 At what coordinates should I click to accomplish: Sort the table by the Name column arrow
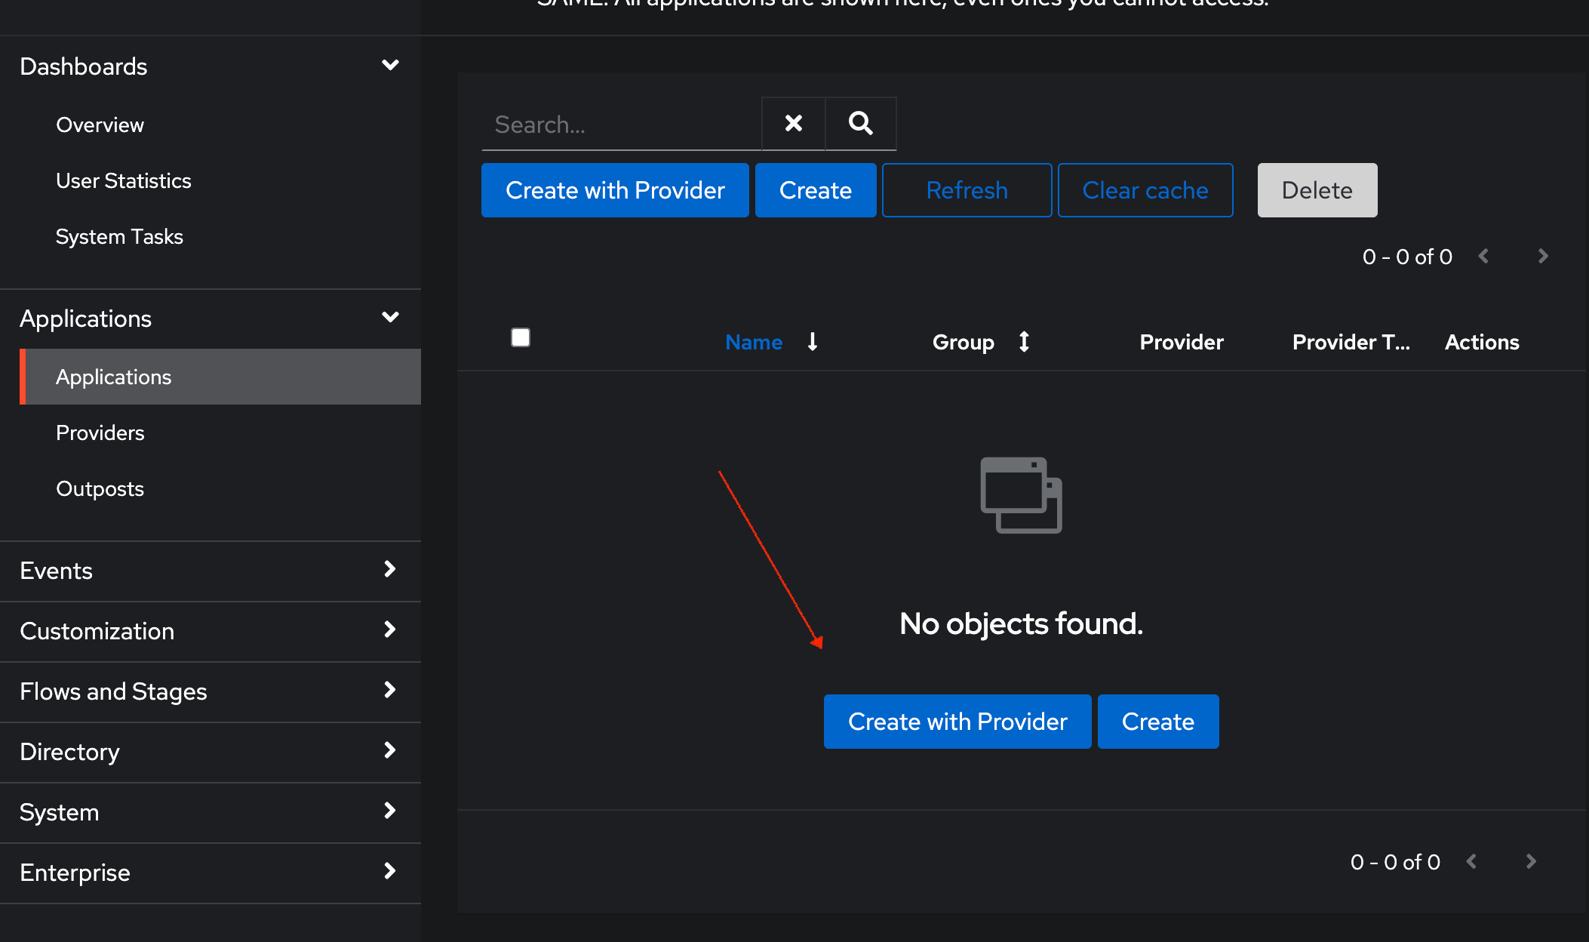coord(813,342)
